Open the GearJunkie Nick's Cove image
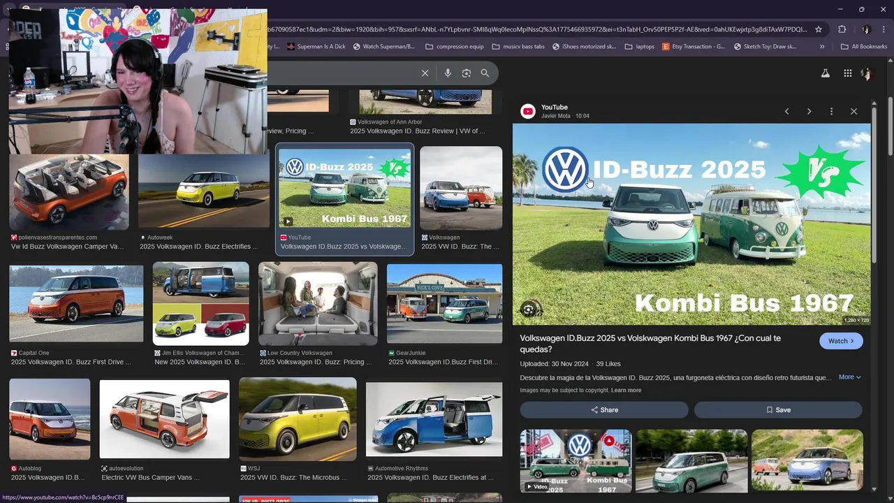This screenshot has height=503, width=894. (x=444, y=303)
